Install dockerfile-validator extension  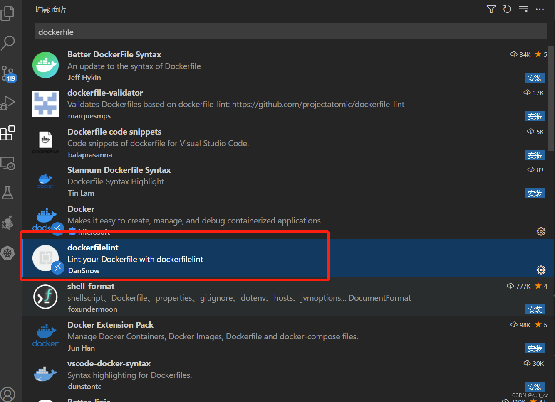point(535,116)
